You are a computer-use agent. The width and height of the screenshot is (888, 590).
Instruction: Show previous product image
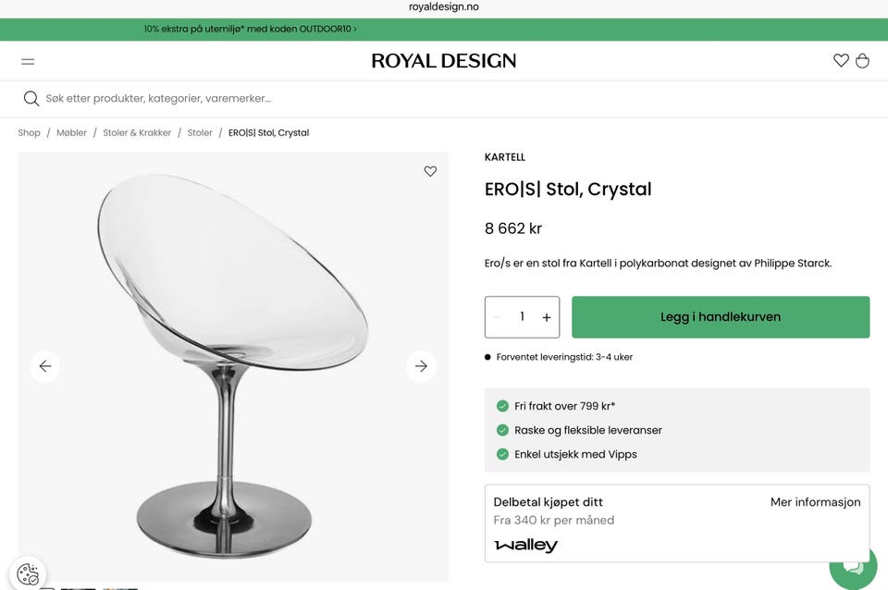(x=45, y=366)
